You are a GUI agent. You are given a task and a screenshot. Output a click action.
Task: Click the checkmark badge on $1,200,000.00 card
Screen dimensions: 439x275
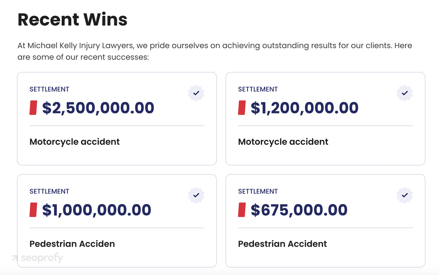[405, 93]
